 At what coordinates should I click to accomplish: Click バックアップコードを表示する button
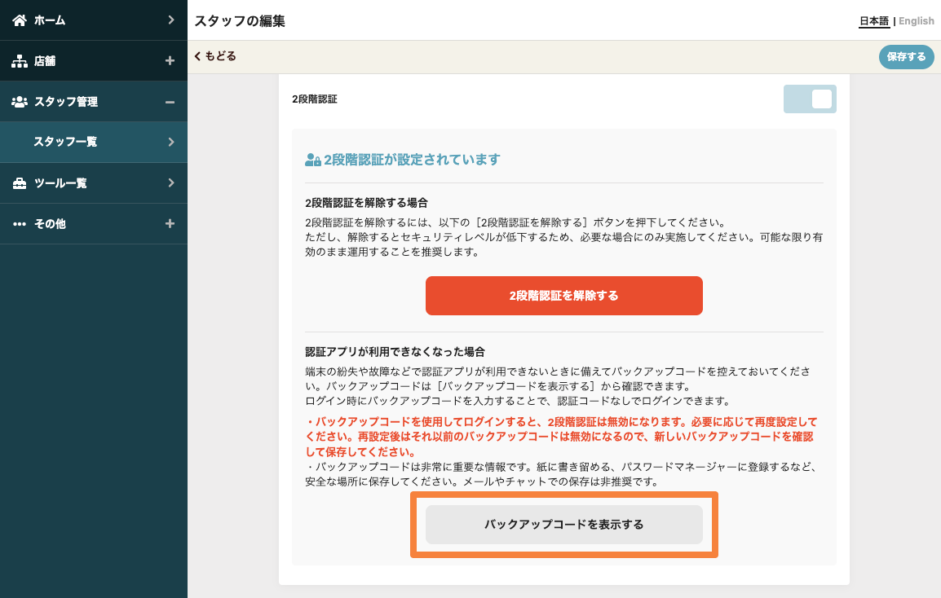click(x=563, y=525)
